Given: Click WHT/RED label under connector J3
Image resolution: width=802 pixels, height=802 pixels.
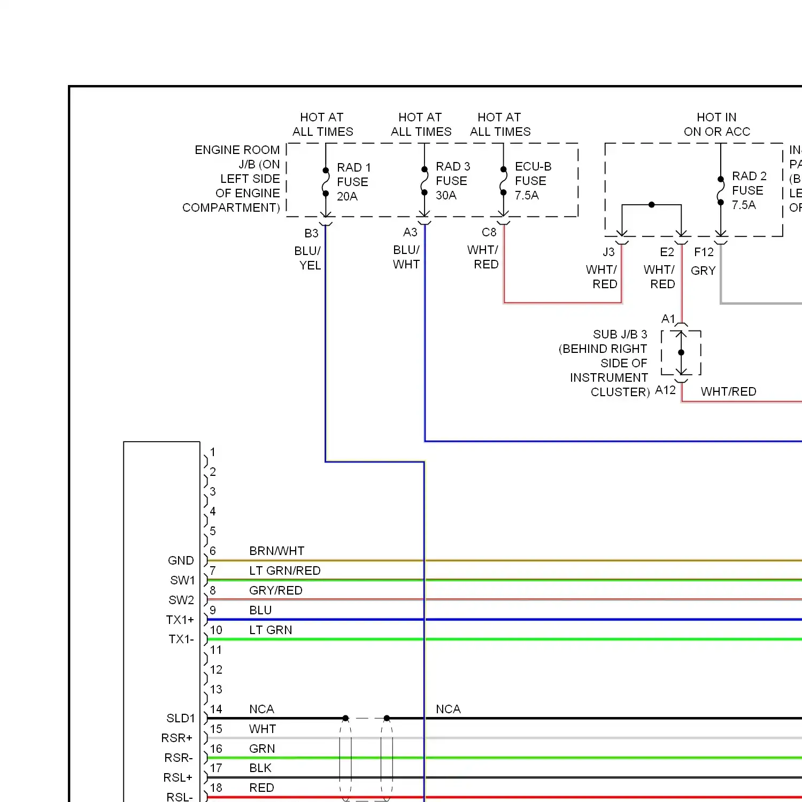Looking at the screenshot, I should (x=601, y=277).
